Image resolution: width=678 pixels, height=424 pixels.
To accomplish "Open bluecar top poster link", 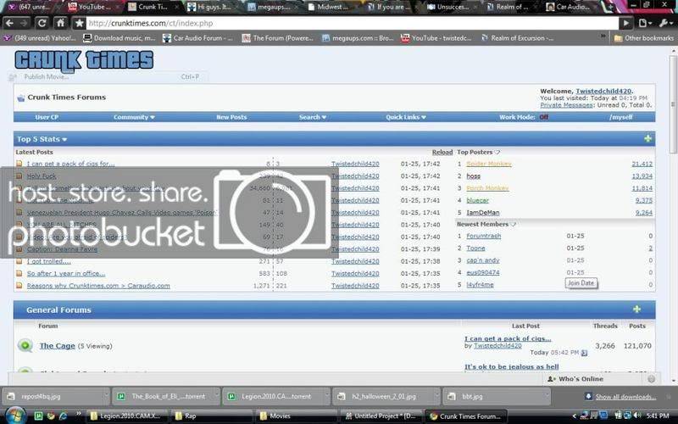I will tap(477, 200).
